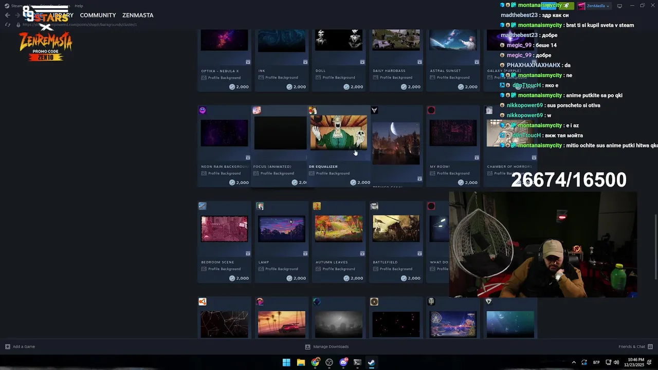Select 2,000 points price on My Room! card
This screenshot has width=658, height=370.
click(467, 182)
